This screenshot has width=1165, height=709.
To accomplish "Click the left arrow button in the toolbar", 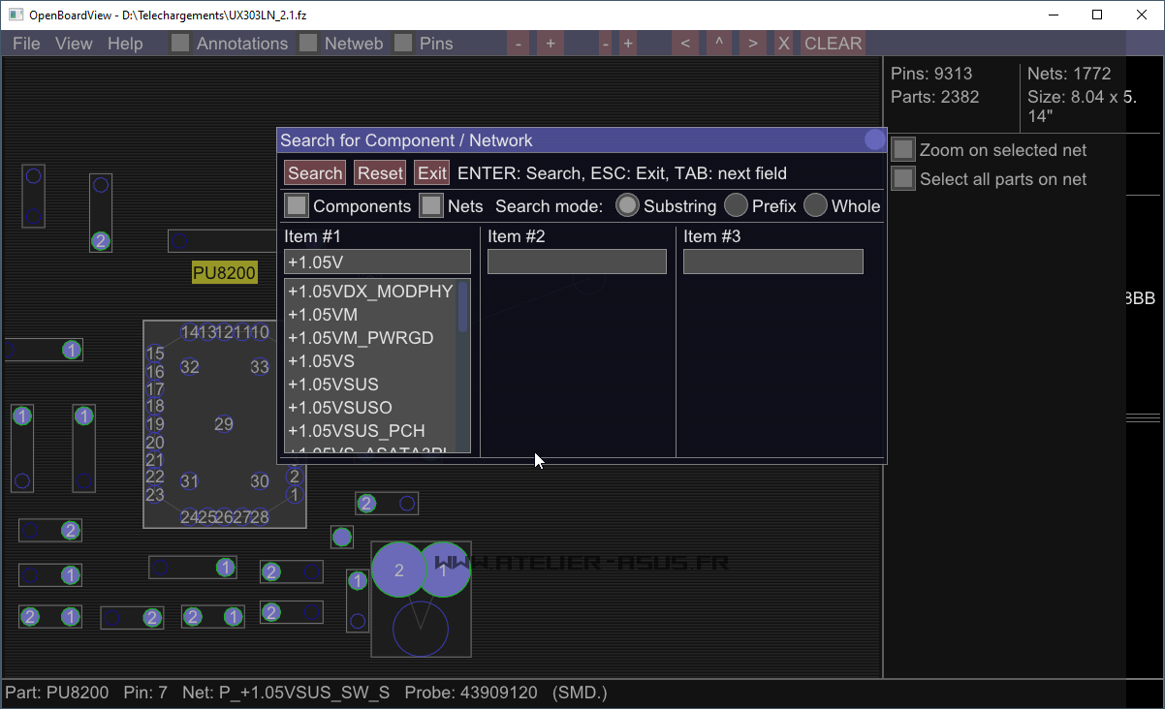I will tap(685, 44).
